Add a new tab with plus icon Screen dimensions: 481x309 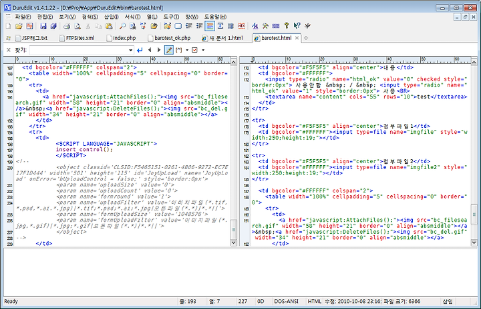(306, 38)
